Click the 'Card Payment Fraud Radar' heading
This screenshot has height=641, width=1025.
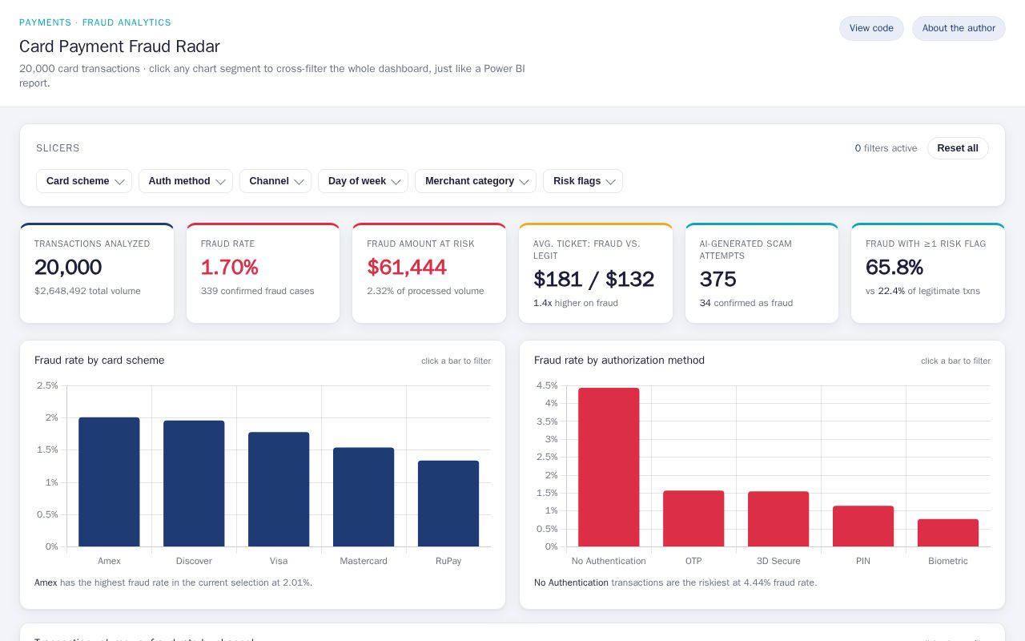pos(119,46)
